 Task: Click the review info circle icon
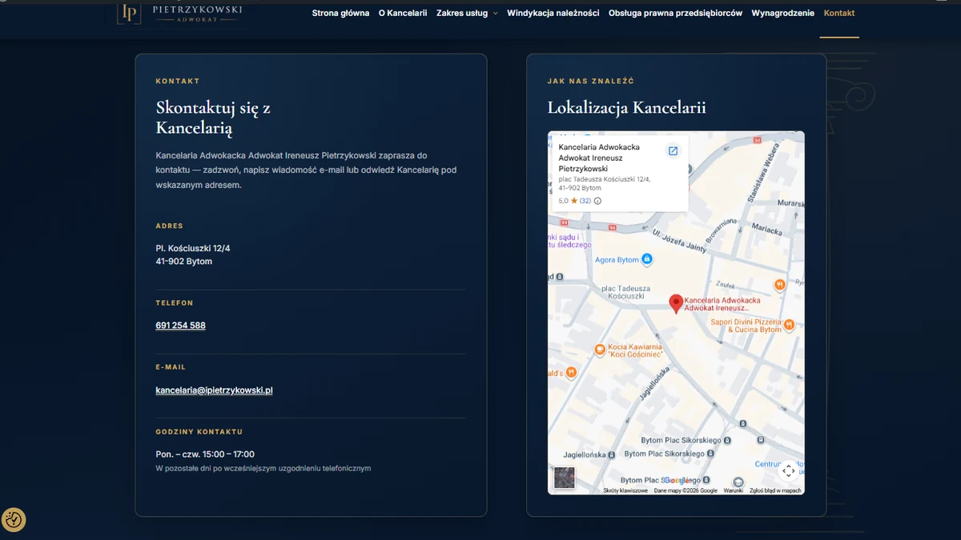(597, 201)
